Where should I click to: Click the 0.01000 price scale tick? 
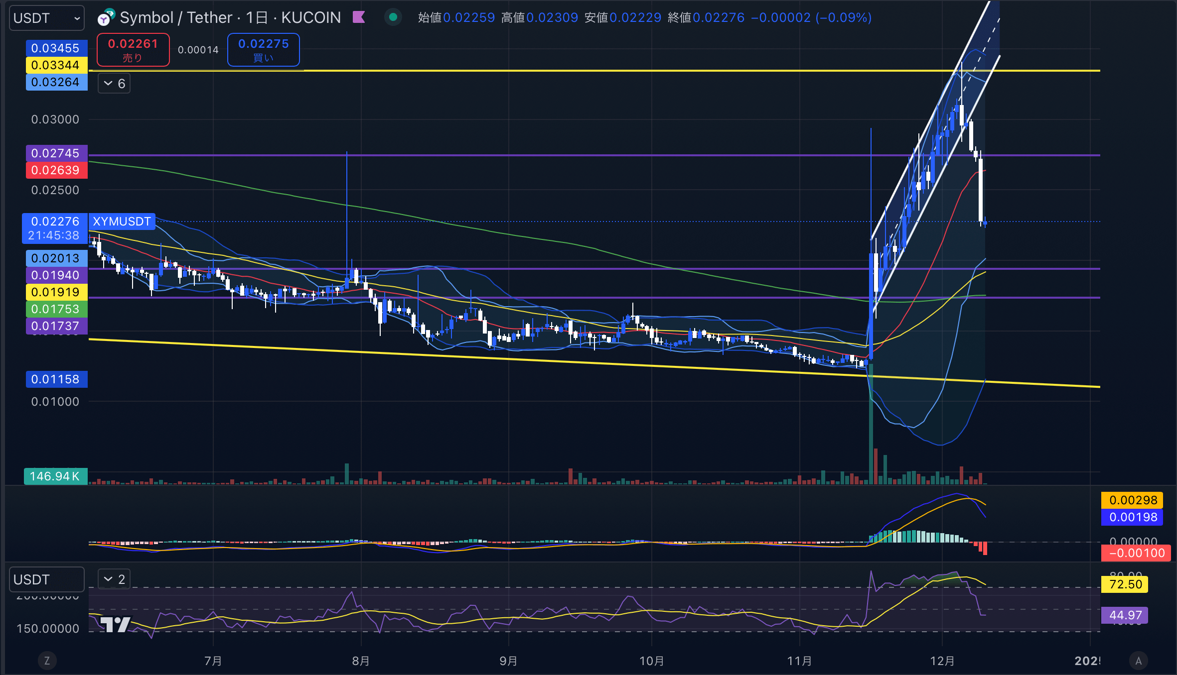(55, 402)
